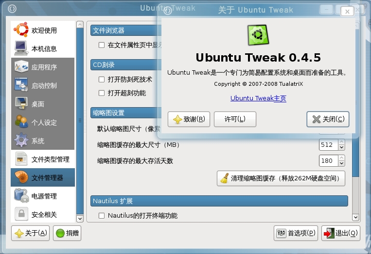Select 文件管理器 sidebar entry

tap(43, 177)
